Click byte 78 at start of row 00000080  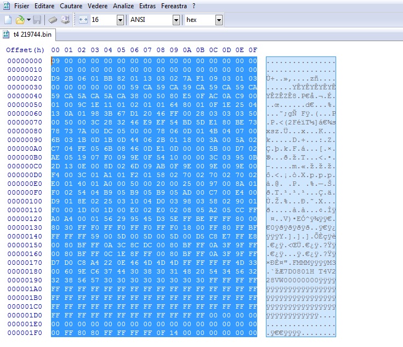coord(55,131)
